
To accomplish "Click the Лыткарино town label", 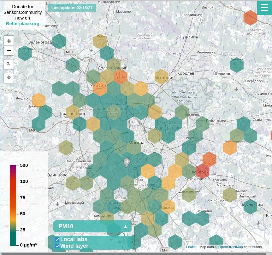I will point(203,211).
